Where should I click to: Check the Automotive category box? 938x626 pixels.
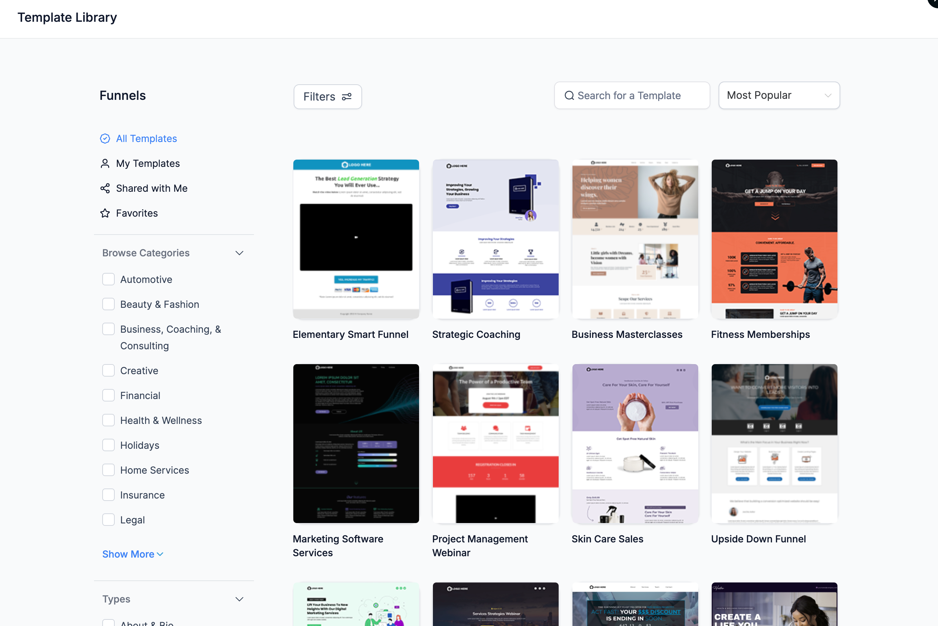108,279
